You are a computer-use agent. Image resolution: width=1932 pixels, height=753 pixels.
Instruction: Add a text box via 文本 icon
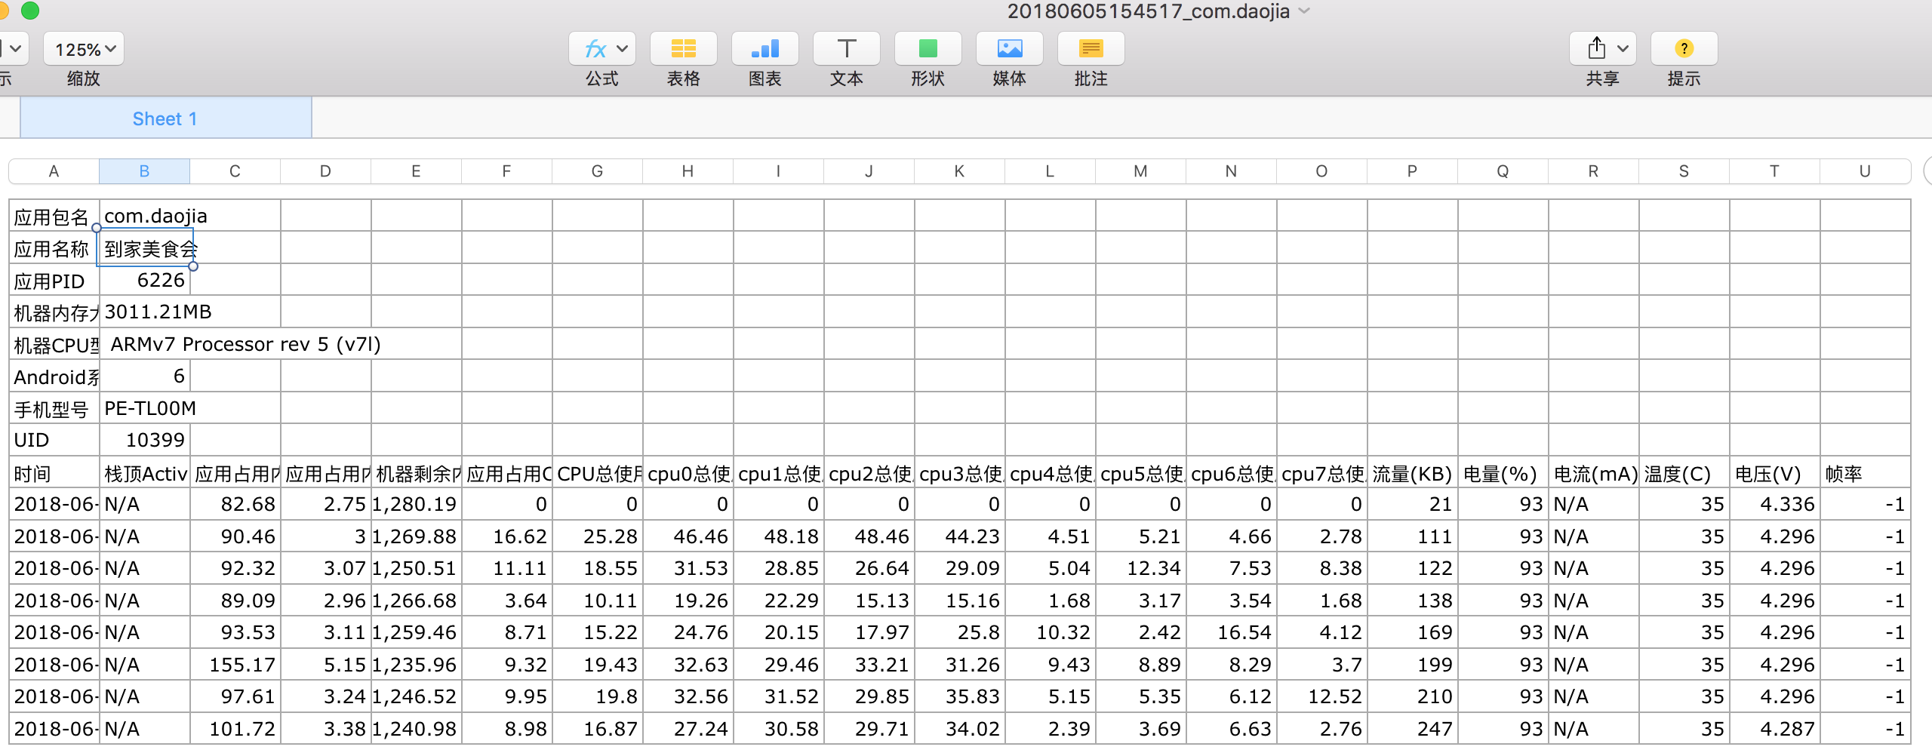click(x=846, y=49)
